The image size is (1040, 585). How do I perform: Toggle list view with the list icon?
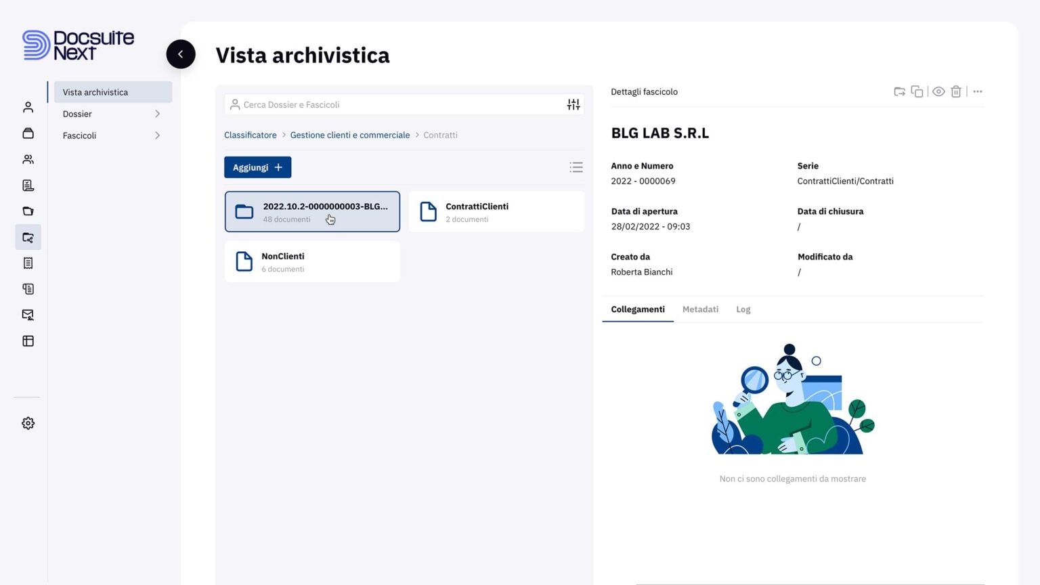[576, 167]
